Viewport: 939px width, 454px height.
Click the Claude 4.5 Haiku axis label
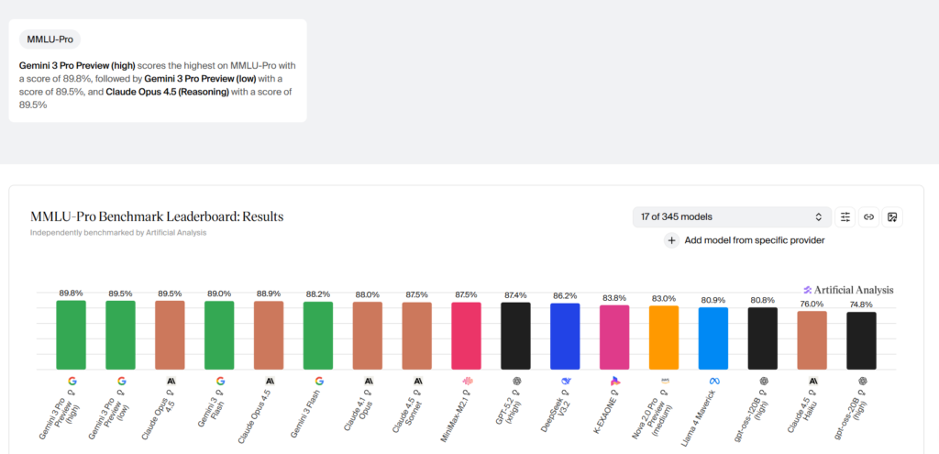coord(801,410)
